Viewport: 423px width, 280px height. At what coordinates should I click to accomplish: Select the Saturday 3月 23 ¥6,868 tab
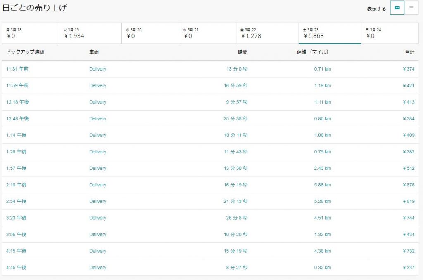pos(330,33)
